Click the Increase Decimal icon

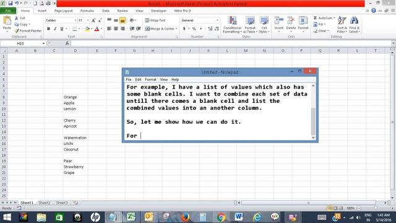pyautogui.click(x=210, y=29)
